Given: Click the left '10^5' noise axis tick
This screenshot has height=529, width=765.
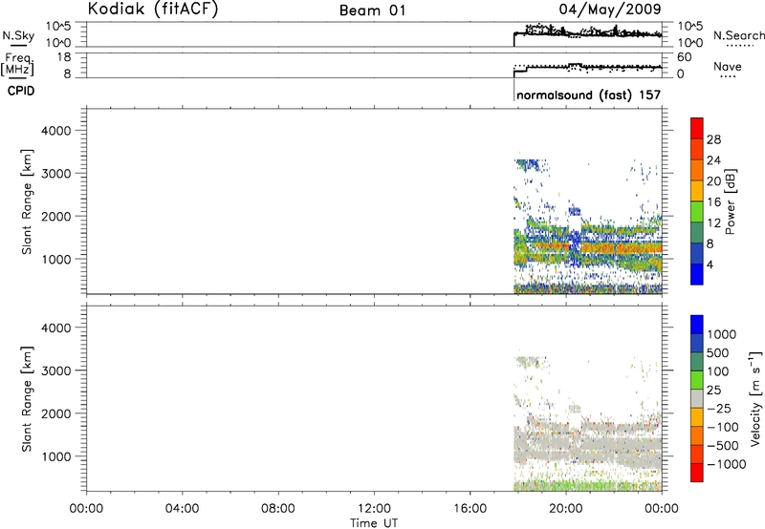Looking at the screenshot, I should tap(58, 26).
